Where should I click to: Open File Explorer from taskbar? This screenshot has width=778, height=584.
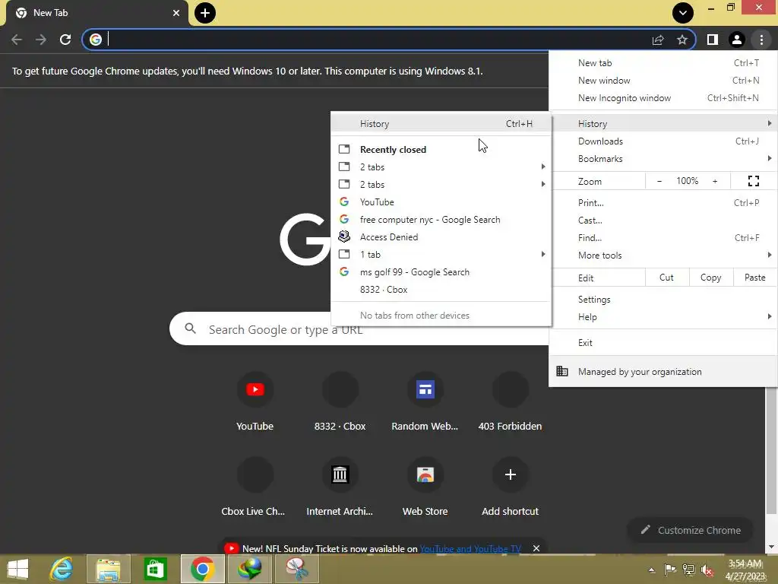click(x=108, y=569)
